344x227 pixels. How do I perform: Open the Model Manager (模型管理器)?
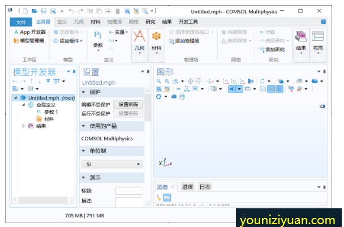coord(29,41)
